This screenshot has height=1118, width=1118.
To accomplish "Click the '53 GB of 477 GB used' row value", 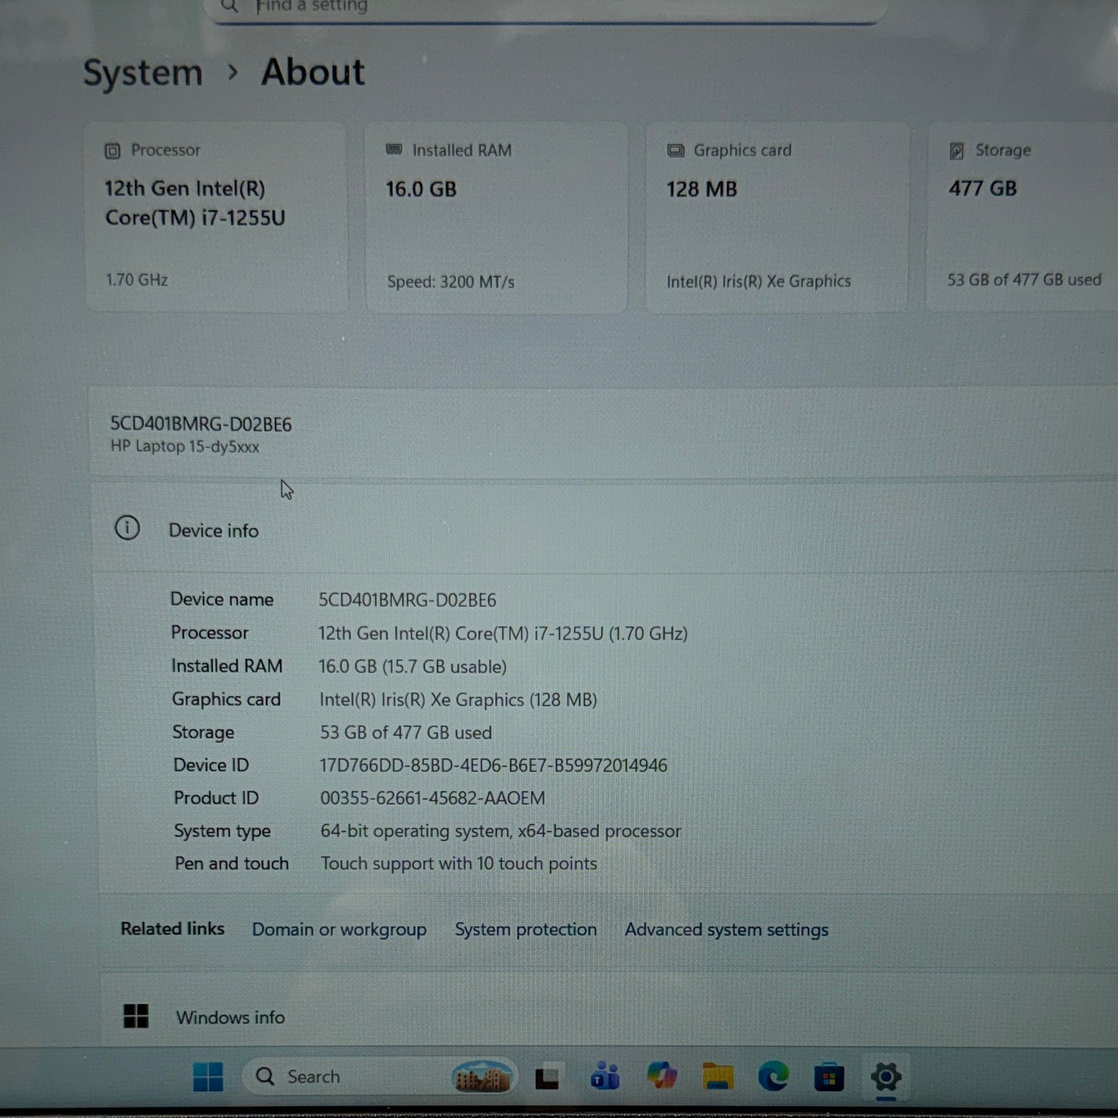I will point(406,732).
